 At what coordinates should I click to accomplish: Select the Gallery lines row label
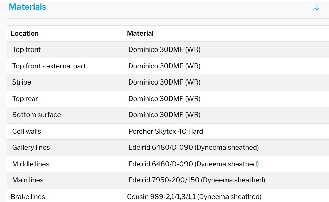pyautogui.click(x=31, y=147)
